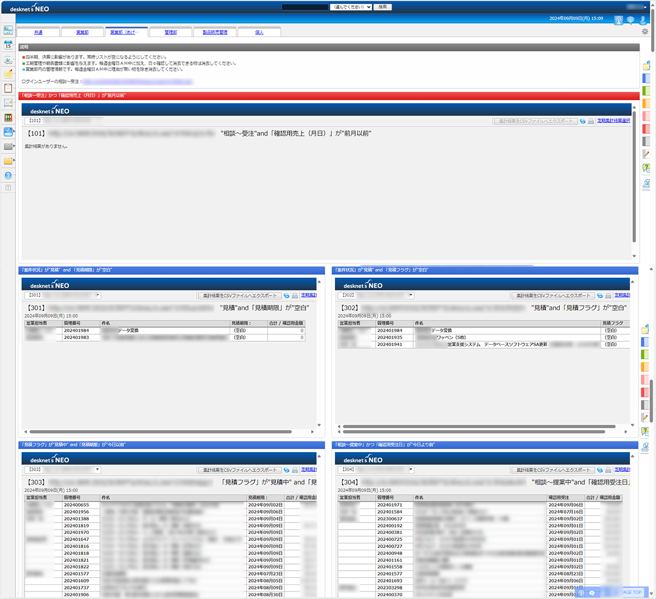Click the refresh icon in the 【302】 panel
The width and height of the screenshot is (656, 599).
click(x=600, y=295)
